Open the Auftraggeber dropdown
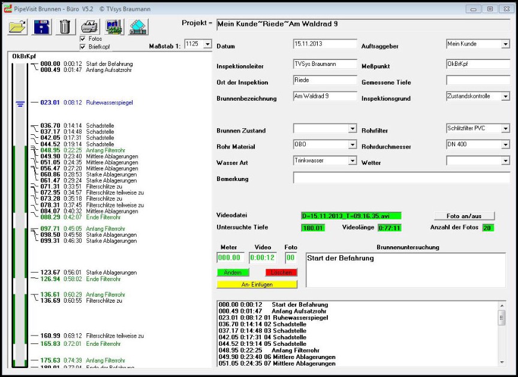The image size is (518, 377). click(505, 44)
